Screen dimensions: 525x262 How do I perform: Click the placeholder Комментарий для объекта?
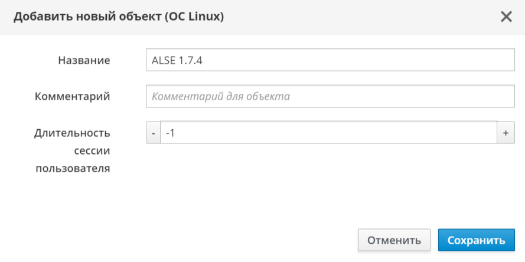point(220,96)
